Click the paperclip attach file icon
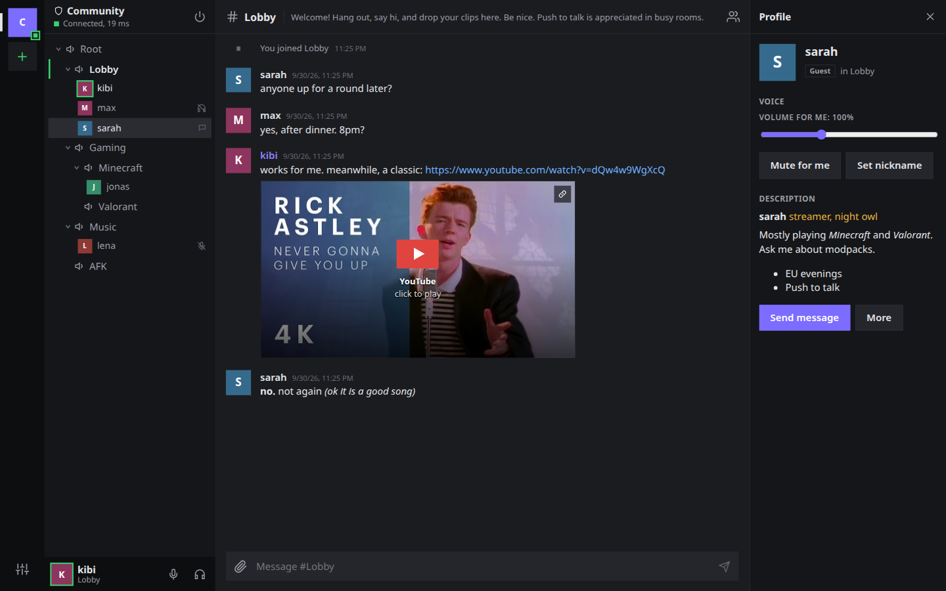 point(240,566)
